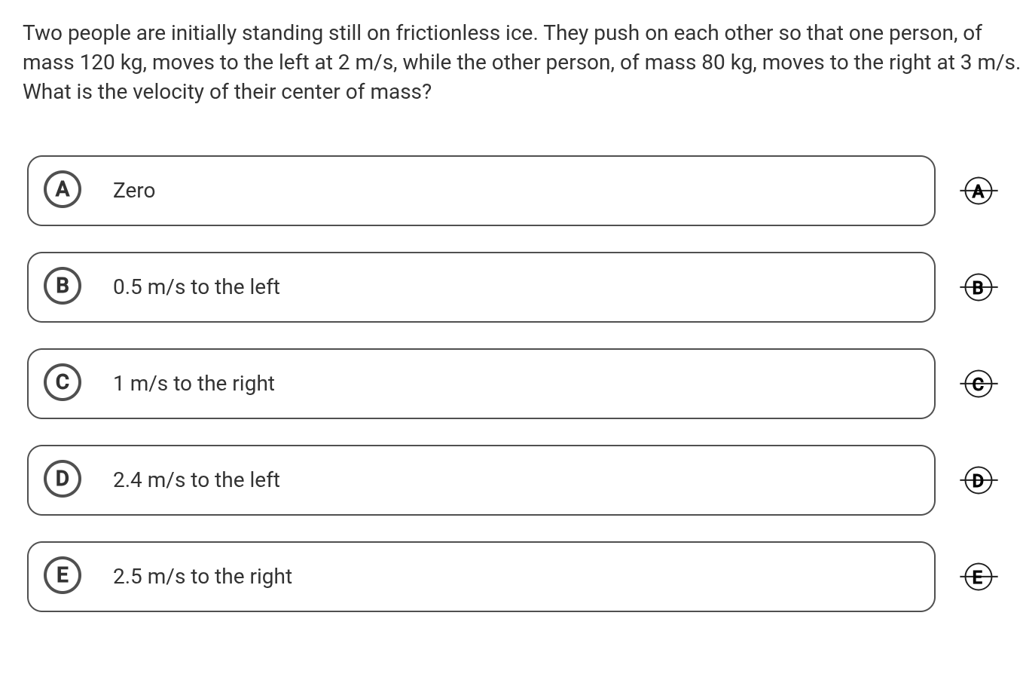Cross out answer choice D
This screenshot has width=1023, height=680.
(978, 480)
